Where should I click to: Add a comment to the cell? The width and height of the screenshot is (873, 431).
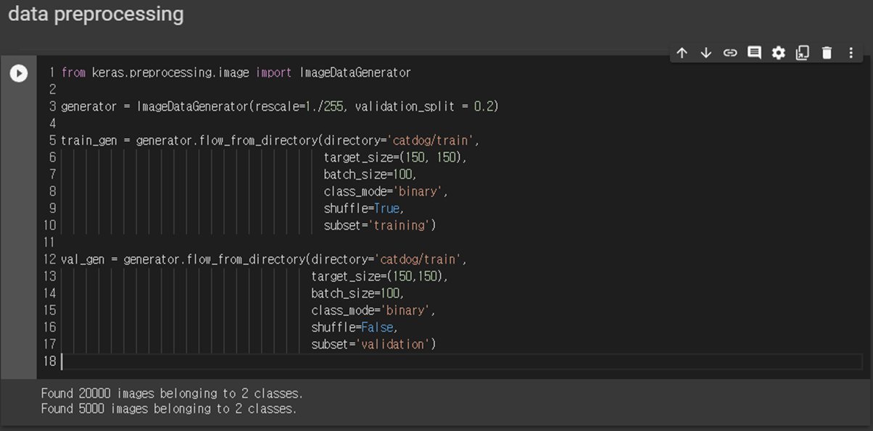754,52
